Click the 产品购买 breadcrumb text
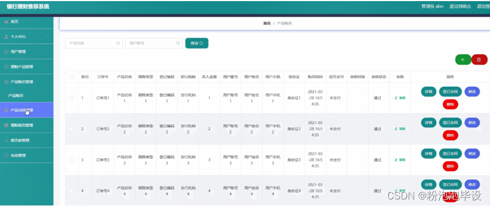 click(285, 24)
